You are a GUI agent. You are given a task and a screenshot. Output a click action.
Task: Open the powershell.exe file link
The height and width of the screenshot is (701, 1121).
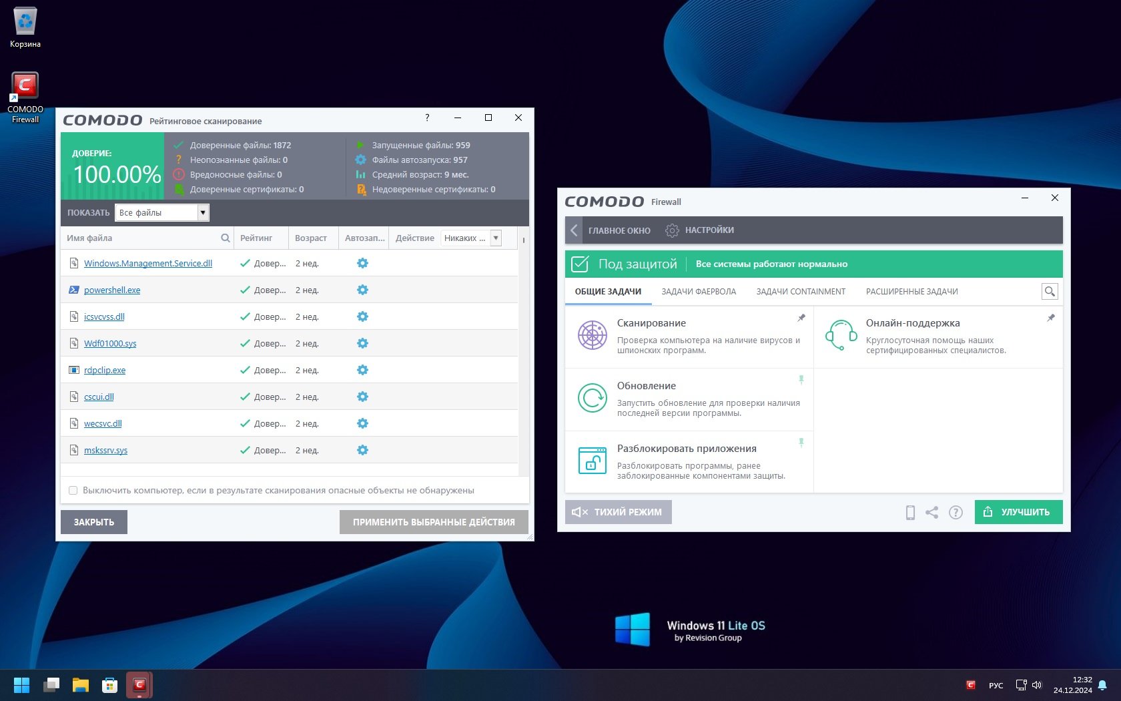[112, 290]
